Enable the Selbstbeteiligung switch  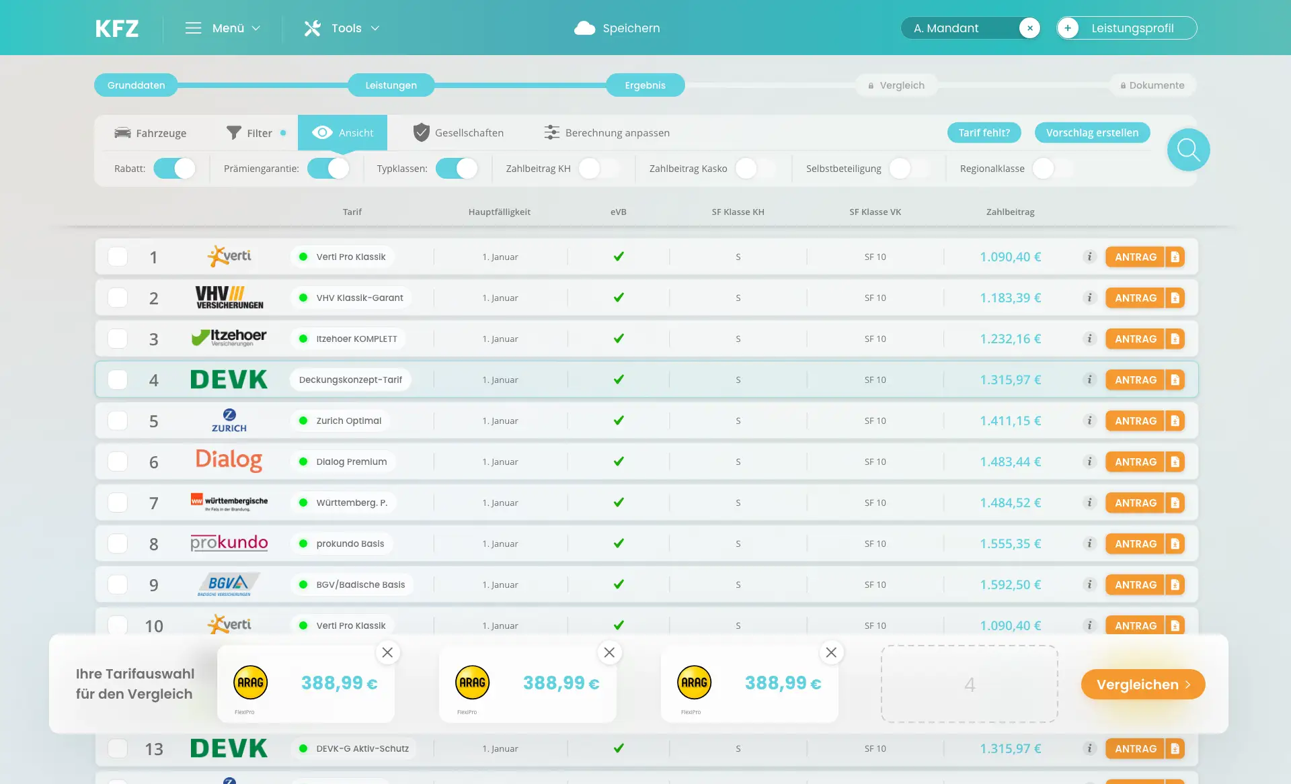point(909,169)
